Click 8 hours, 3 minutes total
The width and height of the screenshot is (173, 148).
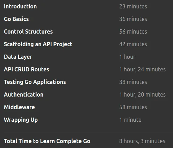coord(142,141)
